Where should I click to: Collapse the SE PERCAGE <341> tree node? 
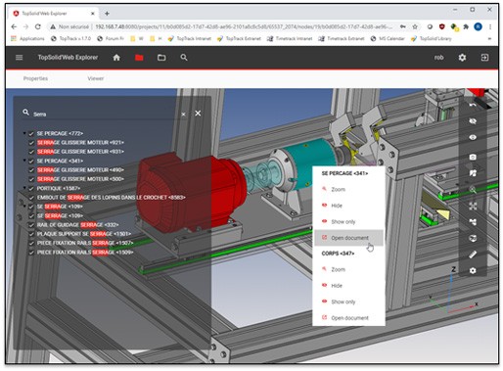click(24, 161)
